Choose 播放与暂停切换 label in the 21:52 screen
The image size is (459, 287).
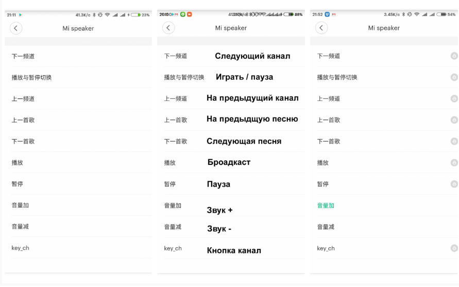(x=337, y=77)
